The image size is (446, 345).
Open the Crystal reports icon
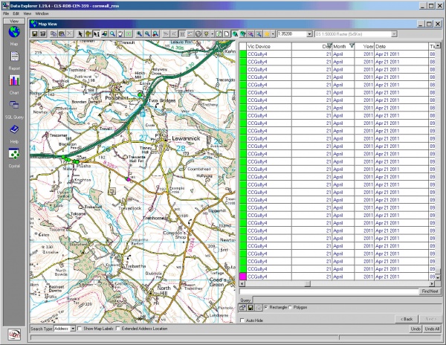(x=13, y=153)
